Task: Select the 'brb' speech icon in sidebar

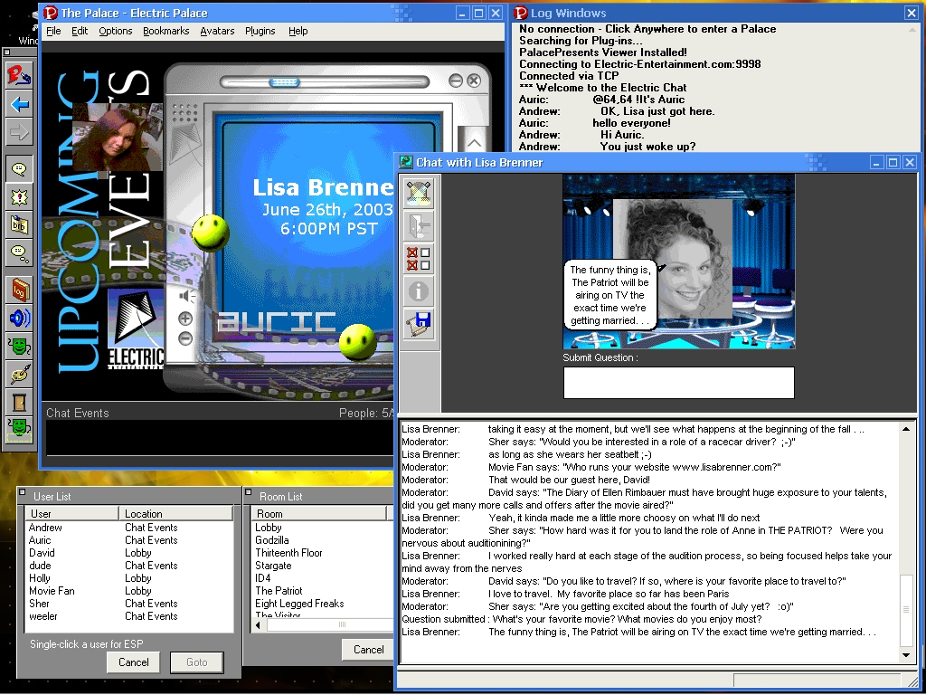Action: (x=19, y=224)
